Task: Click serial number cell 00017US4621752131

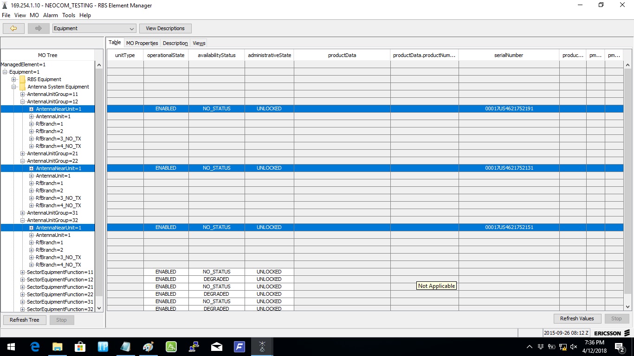Action: [509, 168]
